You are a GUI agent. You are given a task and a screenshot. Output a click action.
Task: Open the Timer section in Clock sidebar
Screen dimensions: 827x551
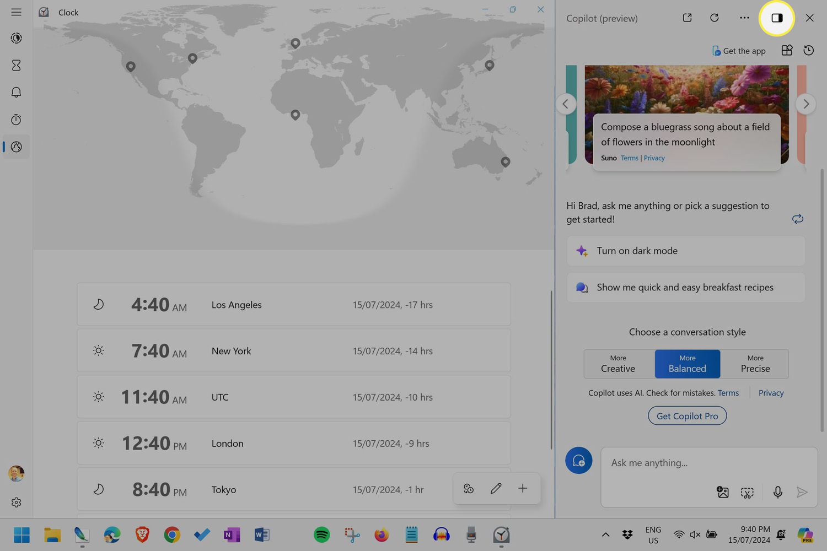point(16,65)
